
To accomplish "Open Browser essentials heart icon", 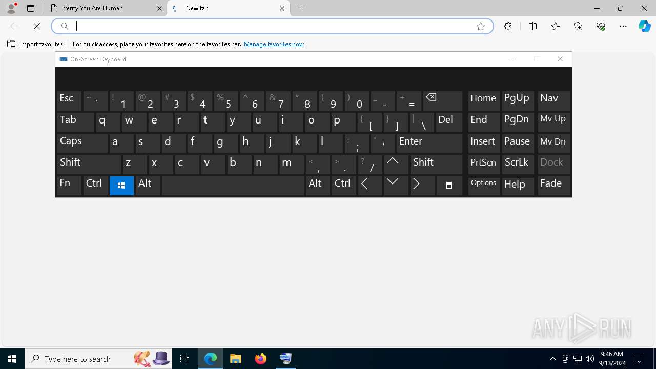I will tap(601, 26).
